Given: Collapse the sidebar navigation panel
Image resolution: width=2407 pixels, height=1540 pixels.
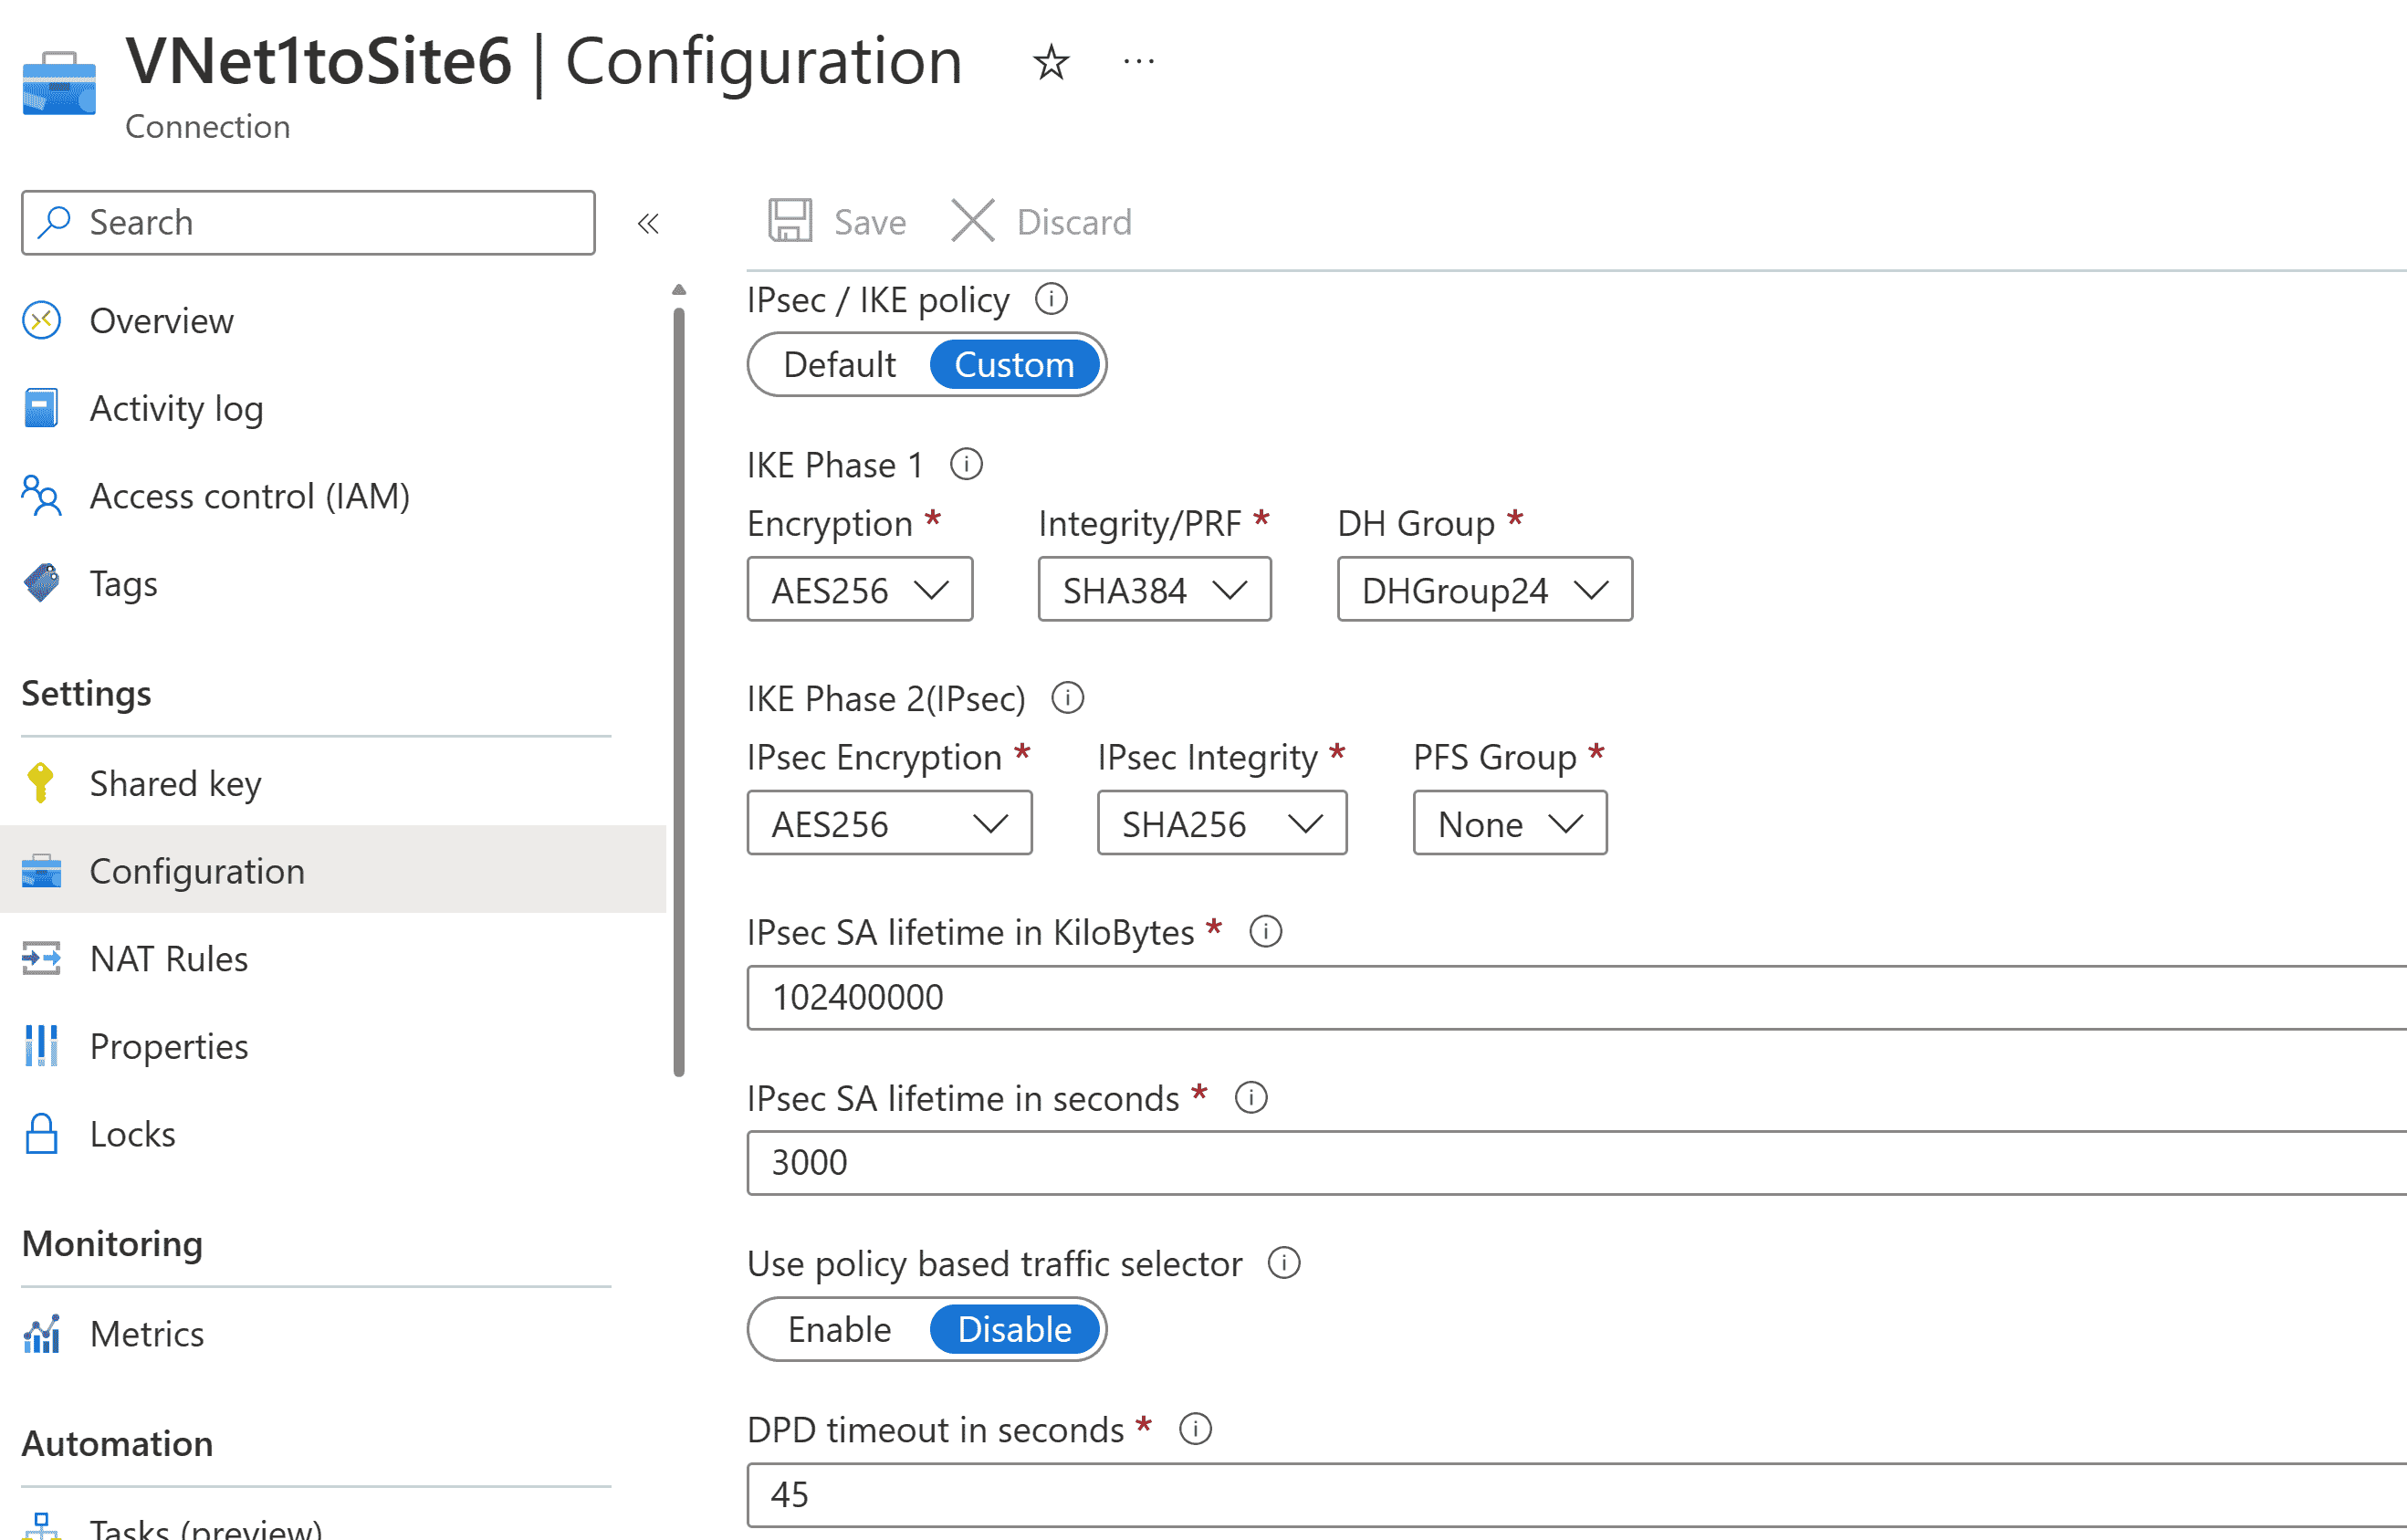Looking at the screenshot, I should tap(647, 225).
